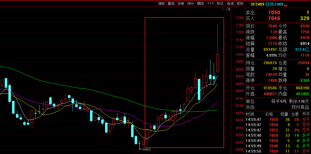311x154 pixels.
Task: Click the 6402 low price marker
Action: point(146,150)
